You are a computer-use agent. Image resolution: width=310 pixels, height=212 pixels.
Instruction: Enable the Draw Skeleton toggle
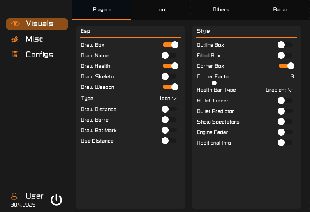coord(169,76)
